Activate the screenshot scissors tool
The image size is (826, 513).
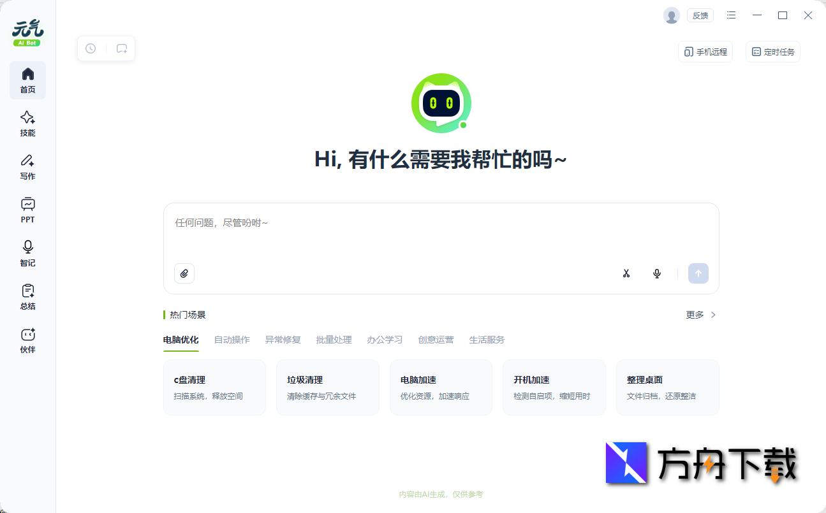[626, 273]
